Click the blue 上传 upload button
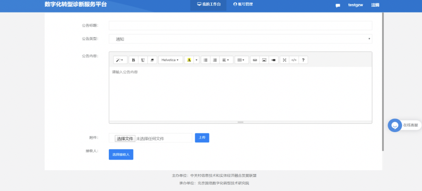Viewport: 422px width, 191px height. (x=202, y=138)
